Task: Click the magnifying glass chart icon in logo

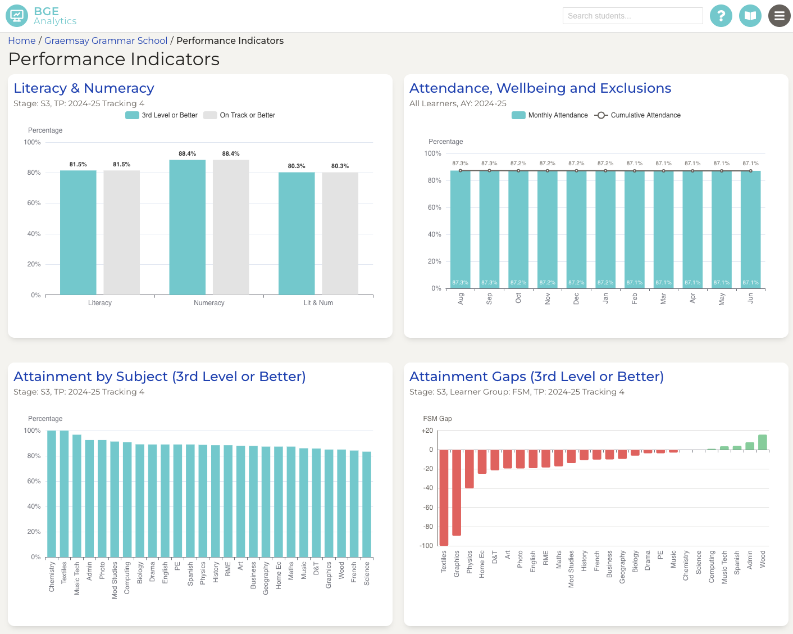Action: point(16,16)
